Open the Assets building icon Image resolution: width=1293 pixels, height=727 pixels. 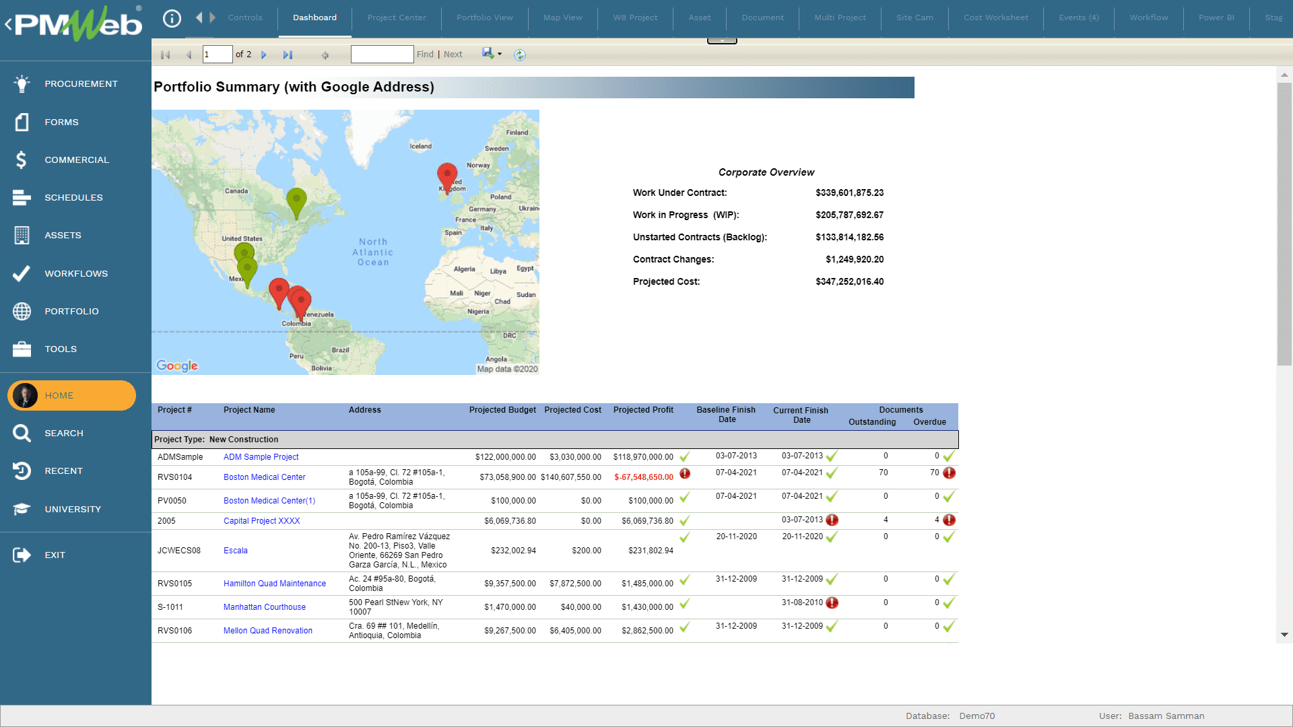coord(22,235)
